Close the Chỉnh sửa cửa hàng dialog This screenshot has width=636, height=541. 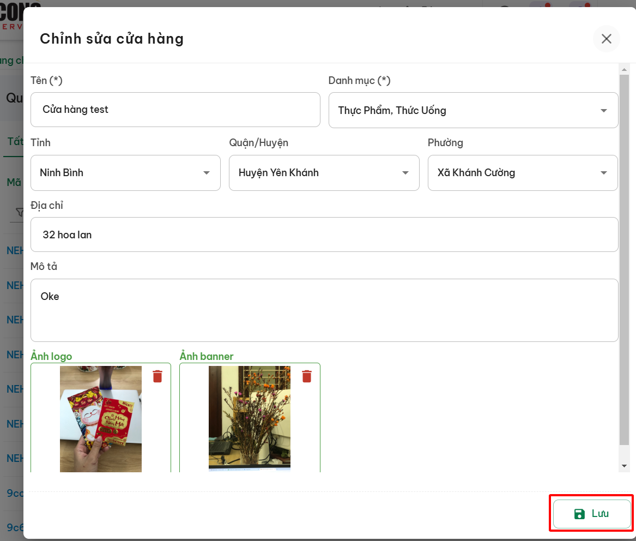pyautogui.click(x=606, y=39)
